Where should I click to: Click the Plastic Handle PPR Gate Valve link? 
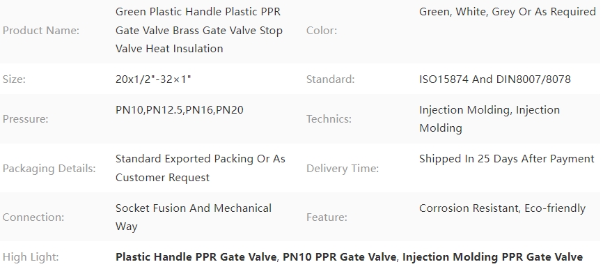pos(196,257)
